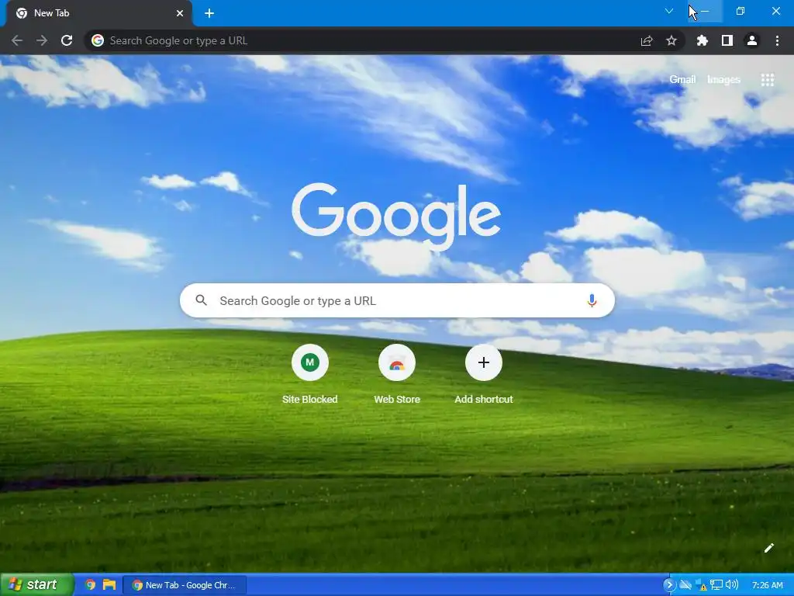
Task: Restore down the Chrome window
Action: tap(740, 11)
